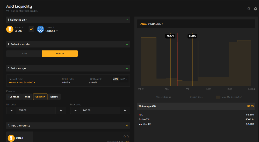Click the current price 1 GRAIL = 705.82 USDC.e

22,82
